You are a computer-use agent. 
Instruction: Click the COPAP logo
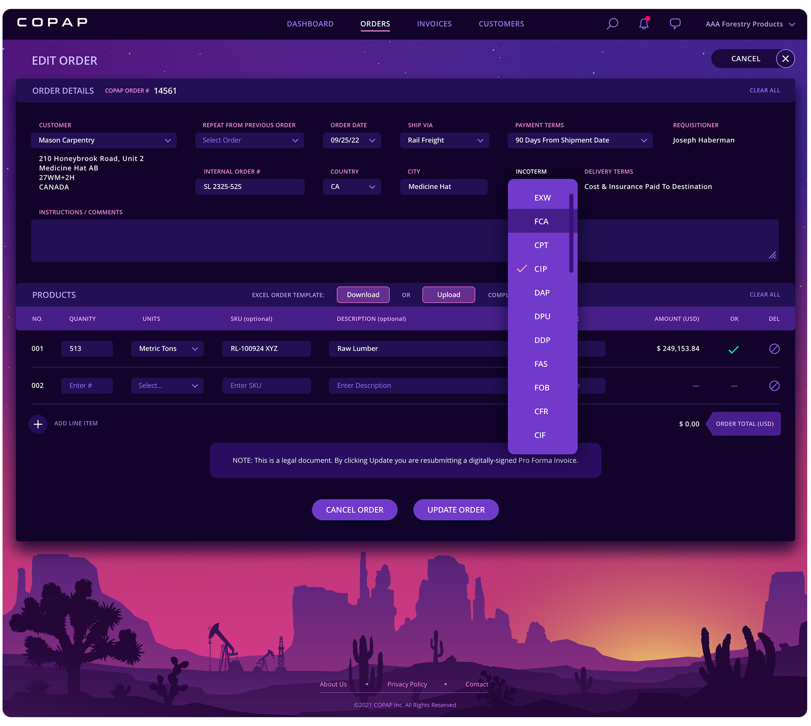click(52, 22)
